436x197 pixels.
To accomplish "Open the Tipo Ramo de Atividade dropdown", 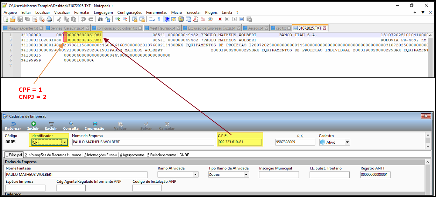I will (x=246, y=174).
